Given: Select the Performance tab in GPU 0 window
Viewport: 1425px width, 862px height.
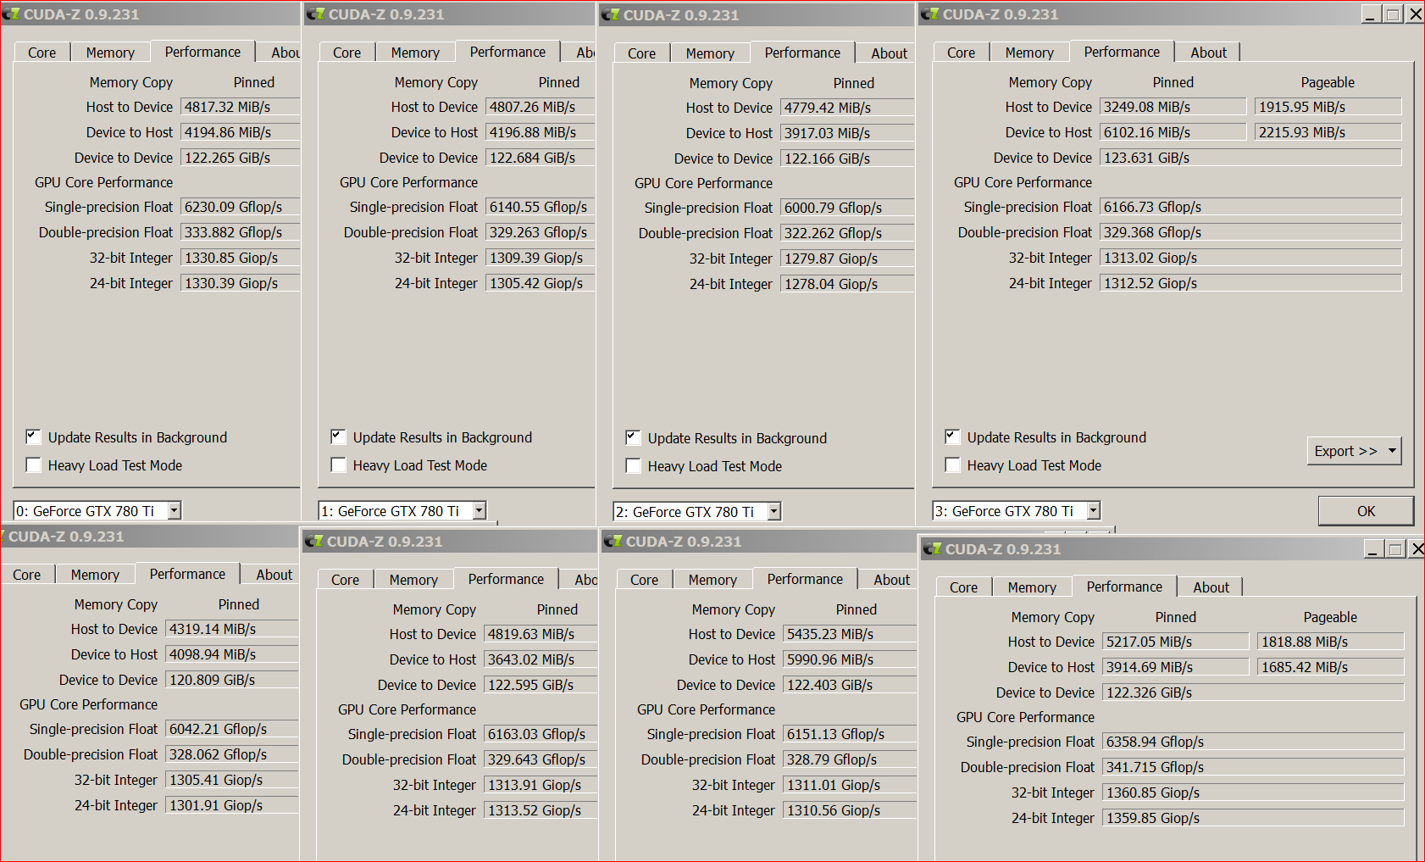Looking at the screenshot, I should click(202, 52).
